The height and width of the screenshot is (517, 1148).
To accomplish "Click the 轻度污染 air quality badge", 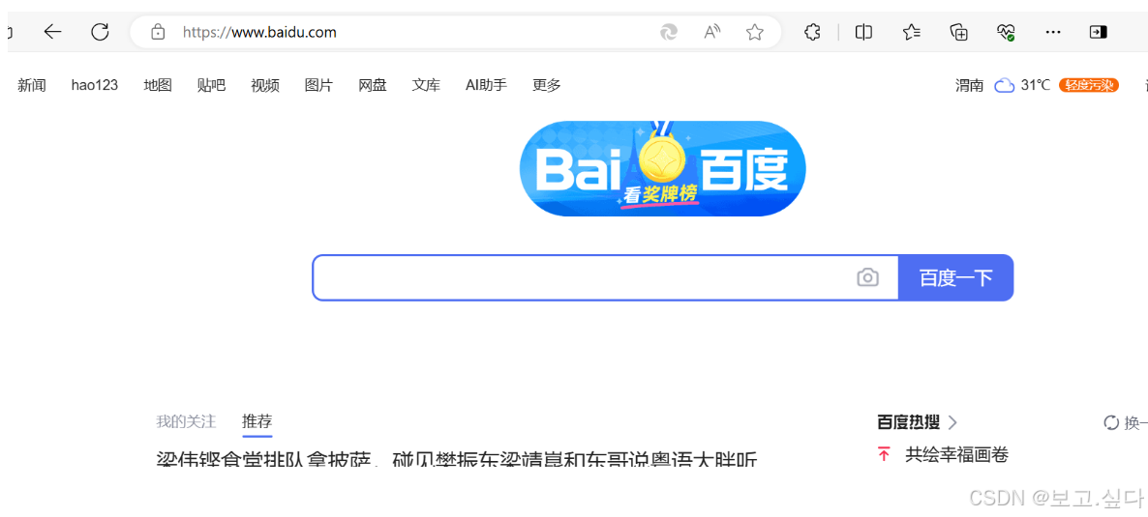I will [1089, 86].
